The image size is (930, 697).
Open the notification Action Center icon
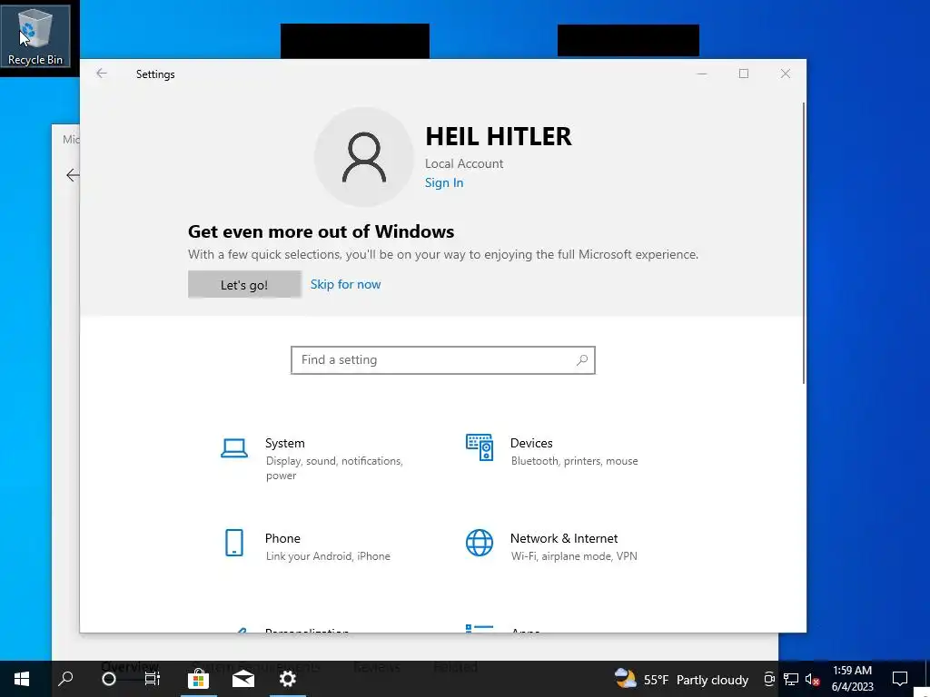tap(900, 679)
